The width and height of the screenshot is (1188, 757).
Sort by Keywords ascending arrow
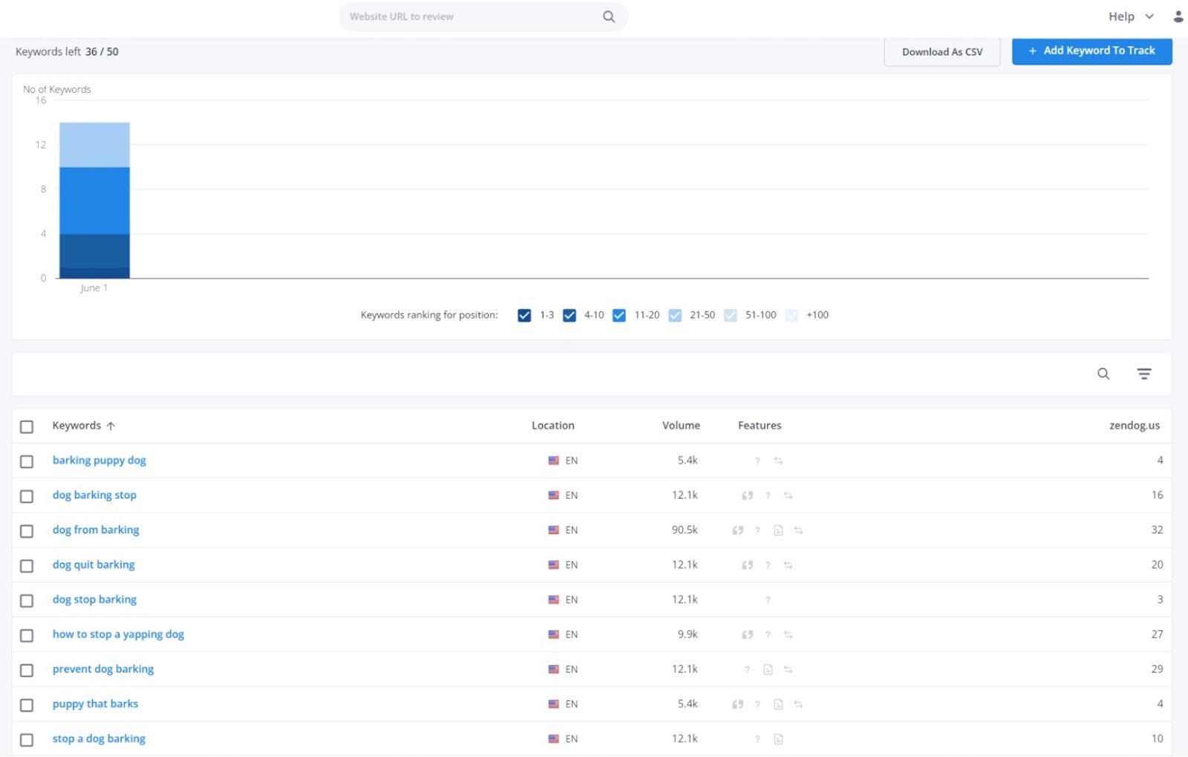click(111, 426)
